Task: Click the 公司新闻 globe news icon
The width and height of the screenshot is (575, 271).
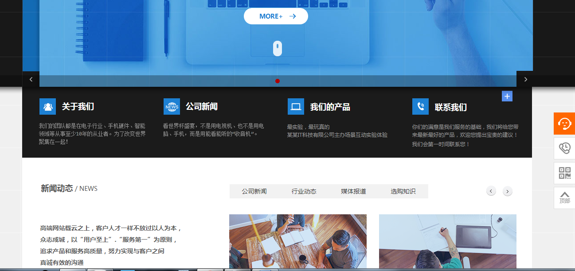Action: (172, 107)
